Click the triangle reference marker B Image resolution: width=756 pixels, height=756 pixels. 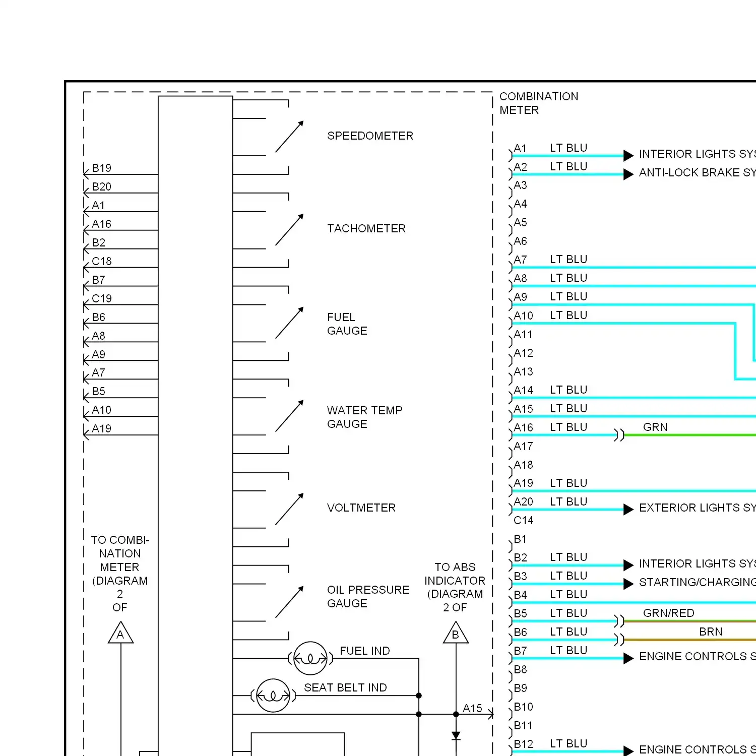click(456, 633)
